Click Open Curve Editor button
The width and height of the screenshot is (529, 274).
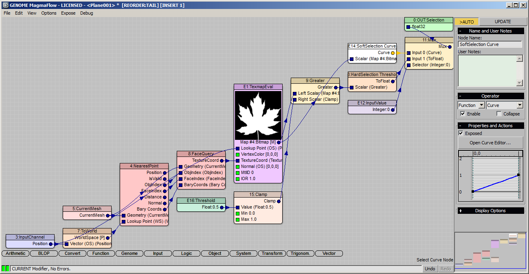490,142
